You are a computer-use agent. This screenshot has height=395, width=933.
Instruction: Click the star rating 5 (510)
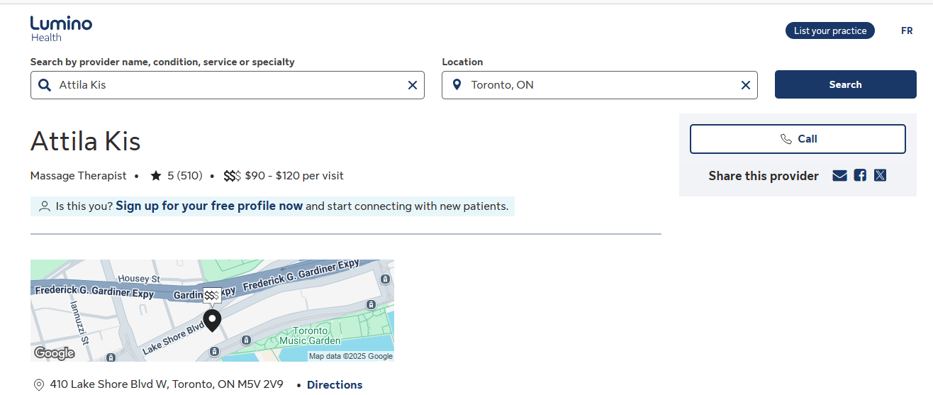[177, 176]
